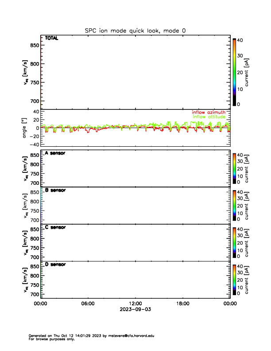
Task: Click the 'D sensor' panel label
Action: coord(55,265)
